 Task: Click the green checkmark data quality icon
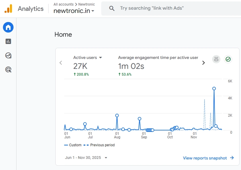point(228,59)
